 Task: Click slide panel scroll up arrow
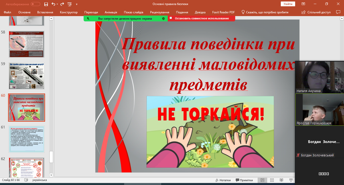pos(51,18)
